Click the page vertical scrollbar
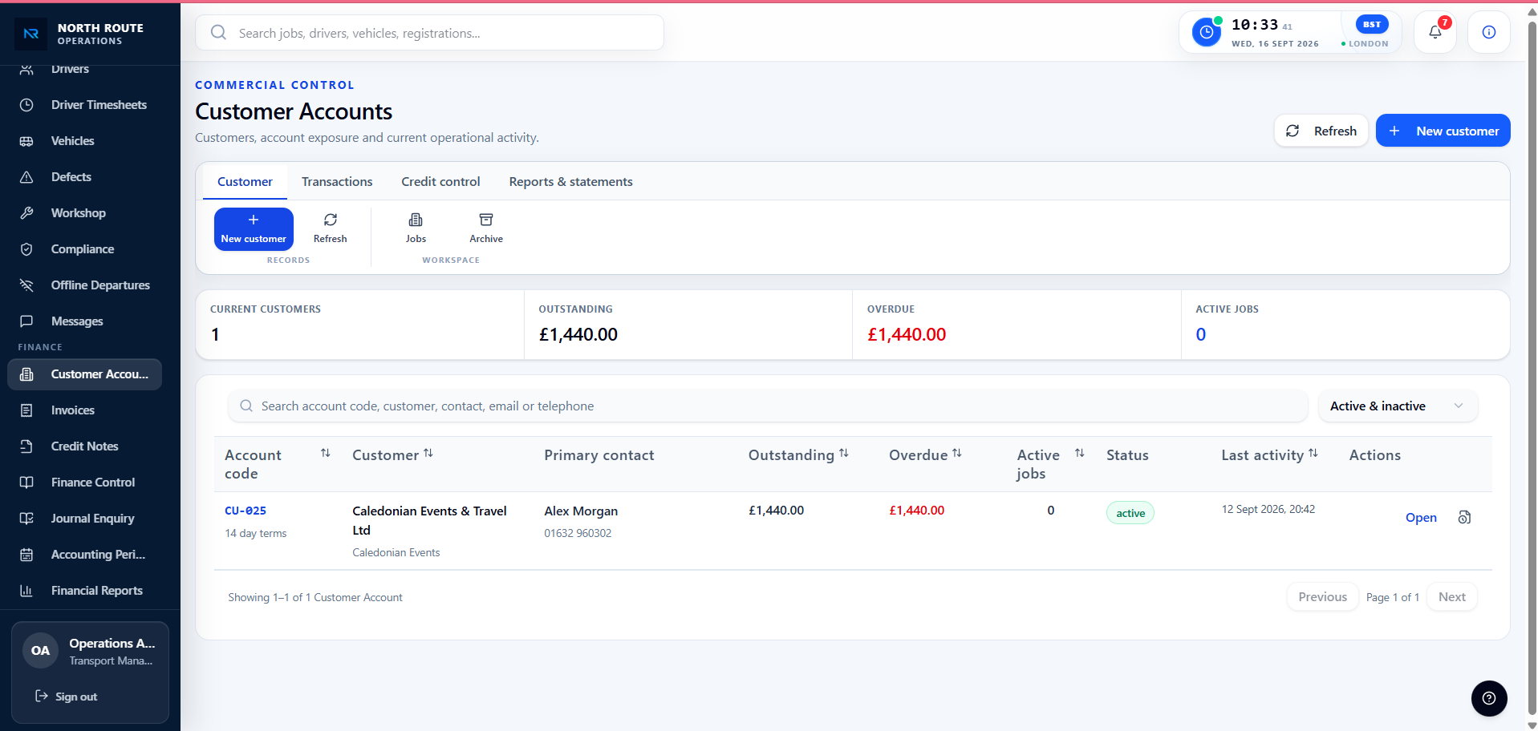Screen dimensions: 1538x731 pos(1532,369)
